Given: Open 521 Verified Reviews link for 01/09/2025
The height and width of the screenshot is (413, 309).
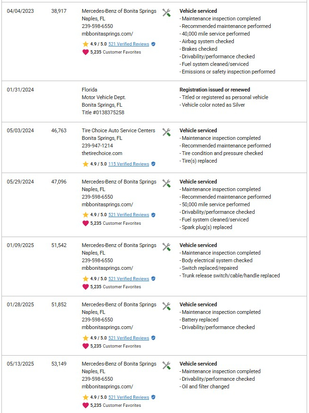Looking at the screenshot, I should click(x=128, y=279).
